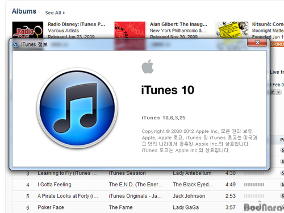Image resolution: width=284 pixels, height=213 pixels.
Task: Open See All albums link
Action: (55, 13)
